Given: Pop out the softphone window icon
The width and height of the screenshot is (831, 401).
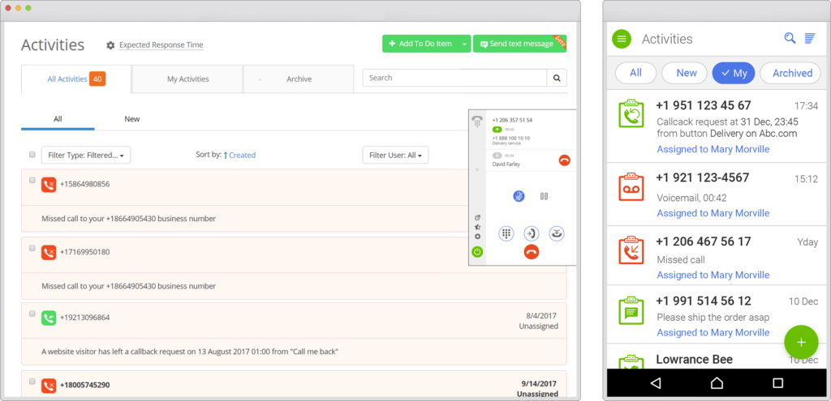Looking at the screenshot, I should 477,217.
